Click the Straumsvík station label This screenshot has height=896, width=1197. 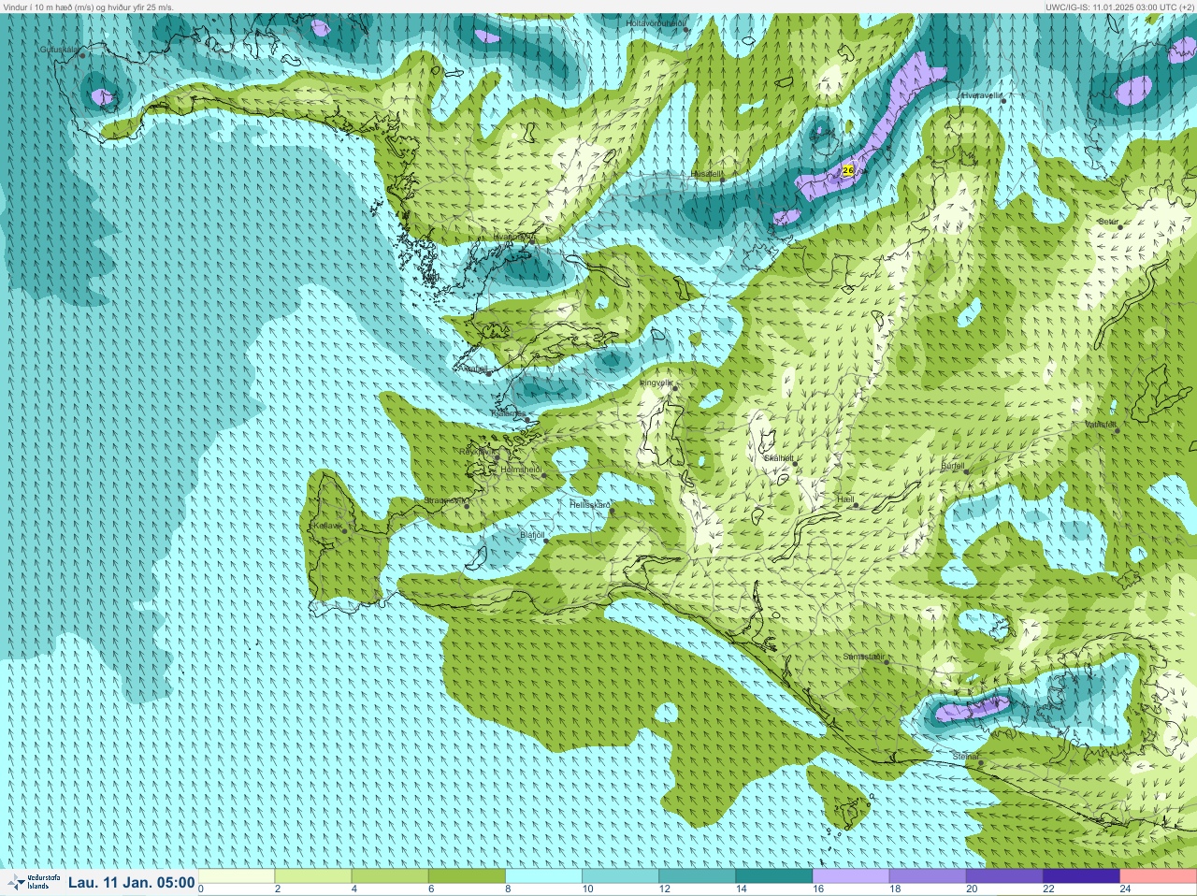pyautogui.click(x=444, y=500)
